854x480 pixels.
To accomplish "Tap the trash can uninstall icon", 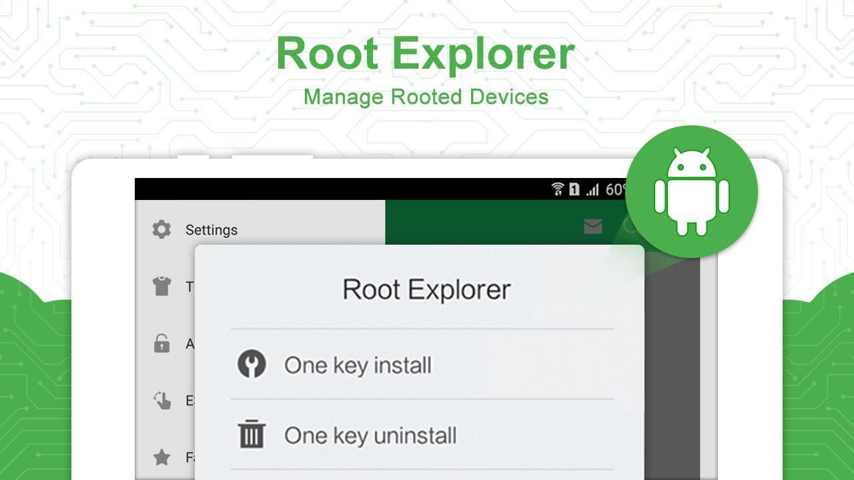I will (x=252, y=435).
